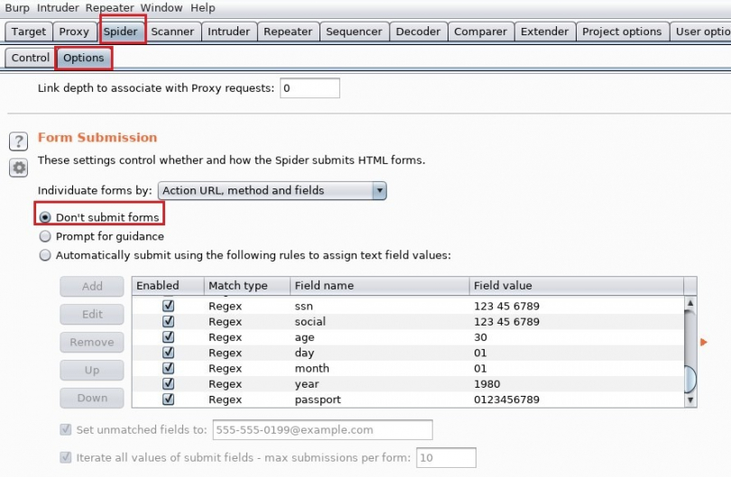
Task: Click the Down button to move rule
Action: [x=92, y=399]
